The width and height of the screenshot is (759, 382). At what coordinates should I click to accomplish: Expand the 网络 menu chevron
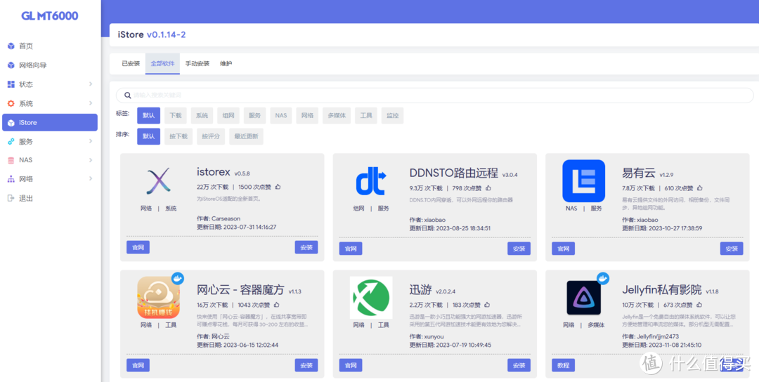pyautogui.click(x=91, y=179)
